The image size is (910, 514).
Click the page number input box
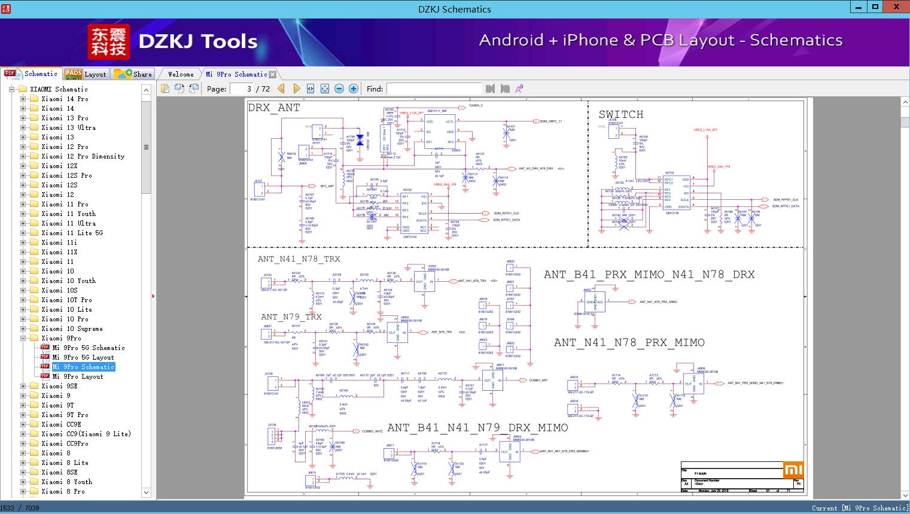(242, 89)
